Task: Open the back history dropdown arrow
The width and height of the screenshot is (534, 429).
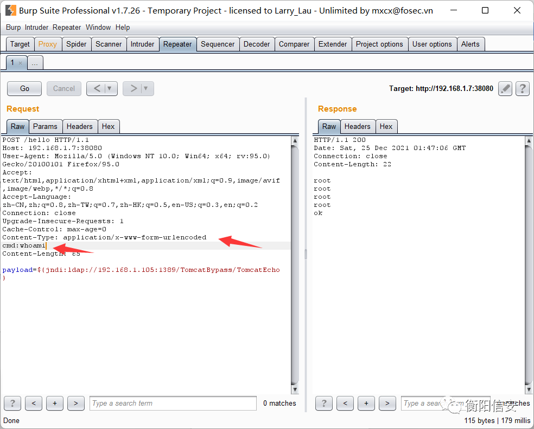Action: (x=110, y=89)
